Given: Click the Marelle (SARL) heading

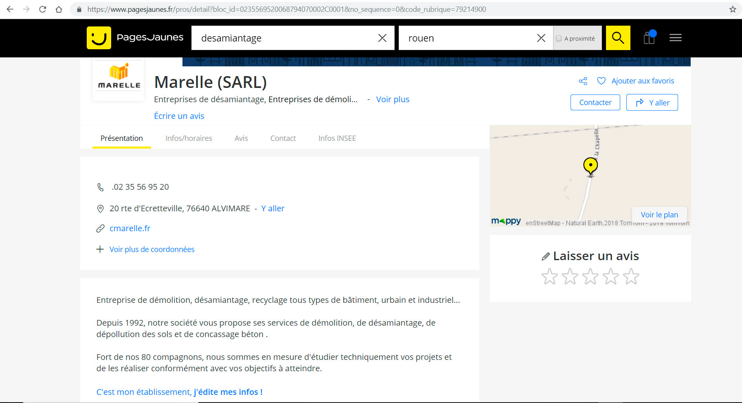Looking at the screenshot, I should (x=211, y=82).
